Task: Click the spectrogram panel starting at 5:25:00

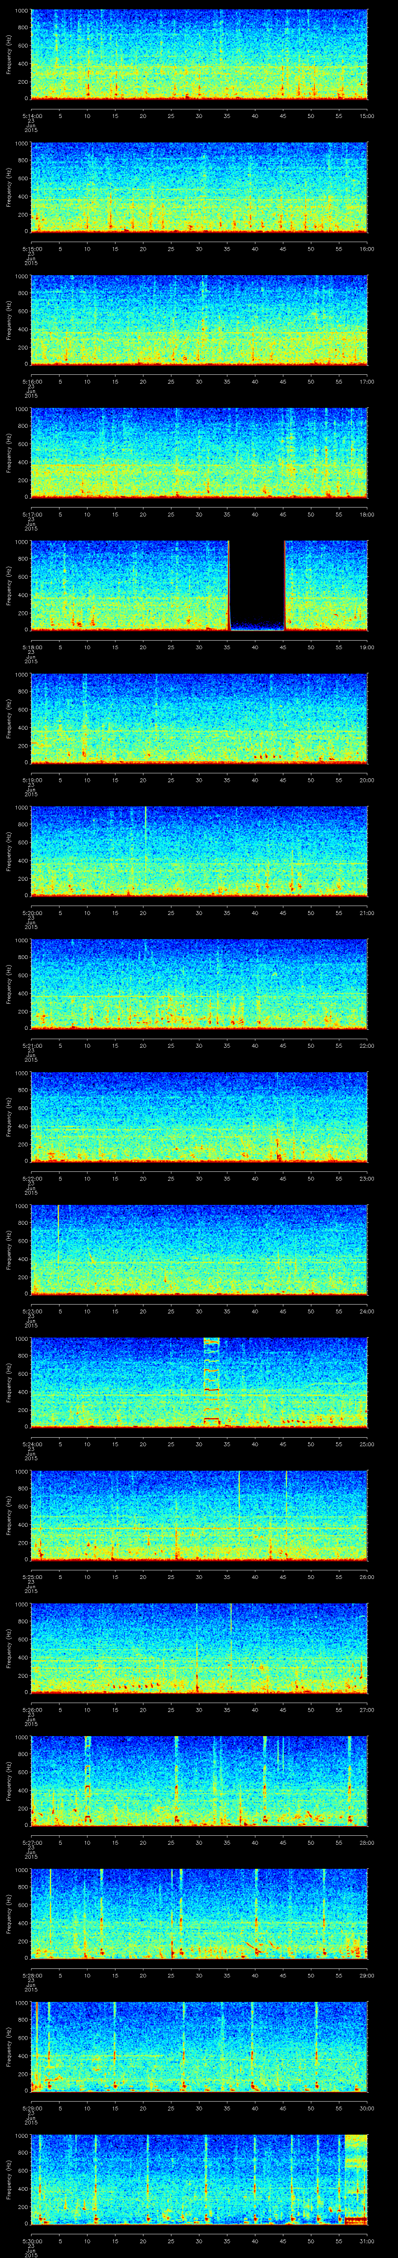Action: [x=199, y=1515]
